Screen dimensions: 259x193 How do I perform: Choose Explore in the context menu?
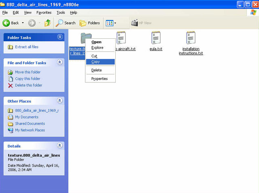point(100,48)
